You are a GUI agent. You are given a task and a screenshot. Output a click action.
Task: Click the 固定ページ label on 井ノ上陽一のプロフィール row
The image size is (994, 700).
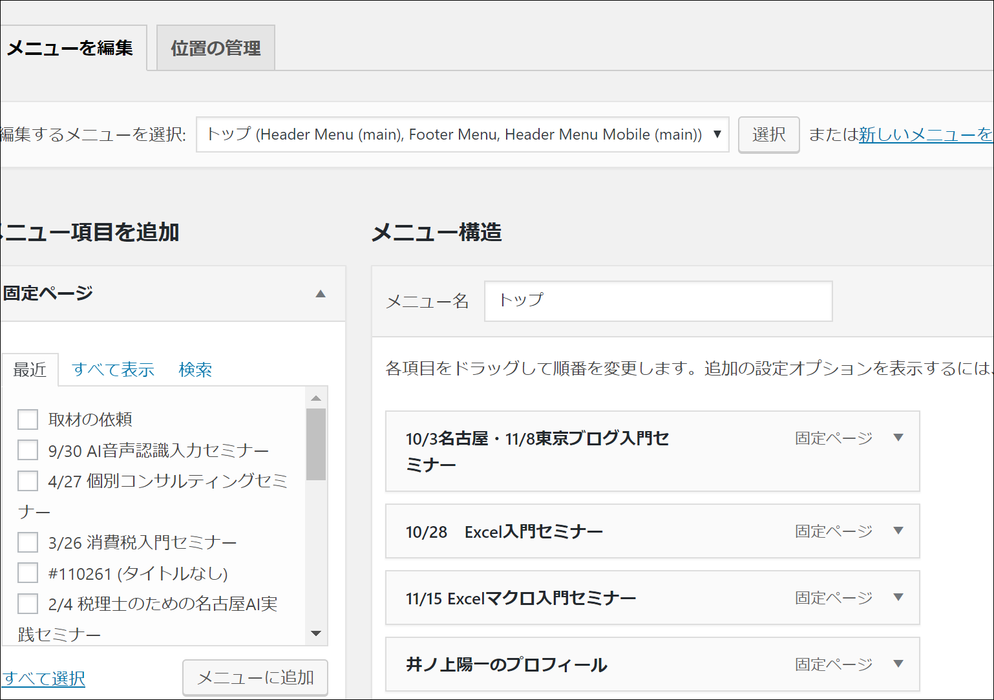pos(834,664)
